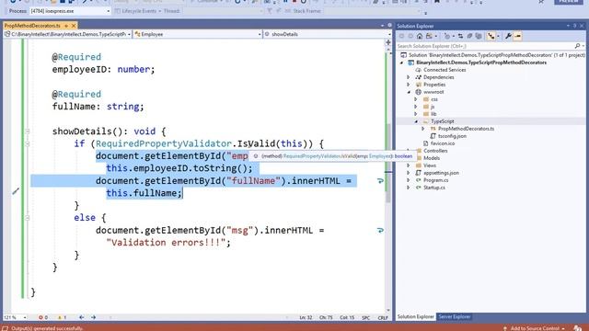Select the Controllers folder
Screen dimensions: 589x331
[435, 151]
